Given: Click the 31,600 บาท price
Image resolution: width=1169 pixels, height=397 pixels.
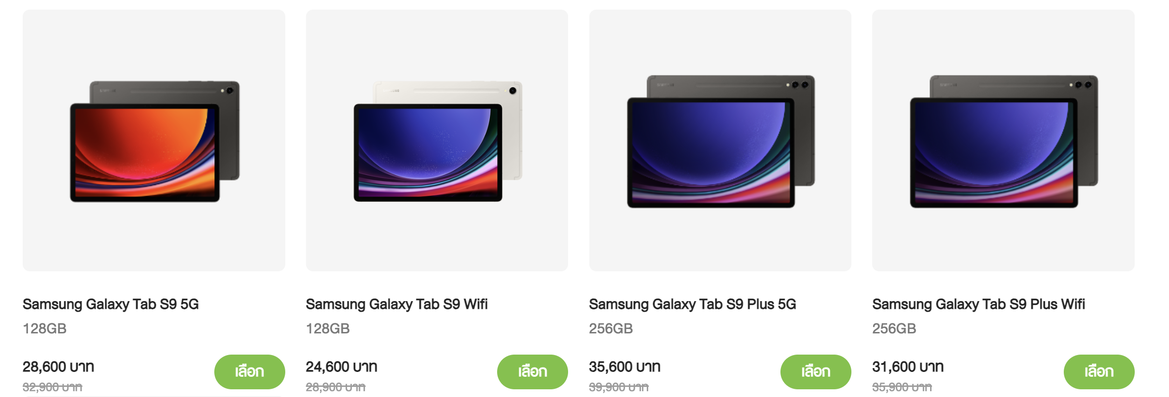Looking at the screenshot, I should point(908,367).
